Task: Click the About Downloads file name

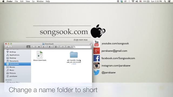Action: [40, 60]
